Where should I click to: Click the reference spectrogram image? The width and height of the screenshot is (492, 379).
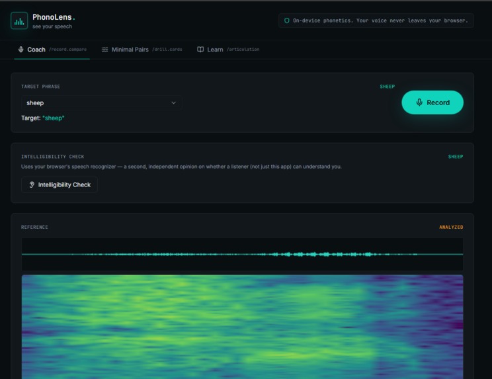(242, 327)
